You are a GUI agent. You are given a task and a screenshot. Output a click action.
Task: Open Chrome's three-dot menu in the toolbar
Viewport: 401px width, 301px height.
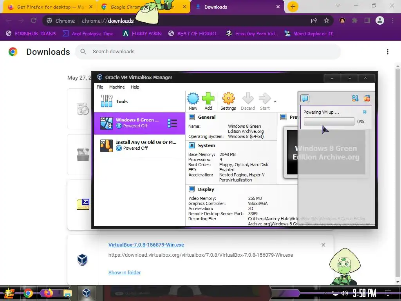(x=392, y=20)
